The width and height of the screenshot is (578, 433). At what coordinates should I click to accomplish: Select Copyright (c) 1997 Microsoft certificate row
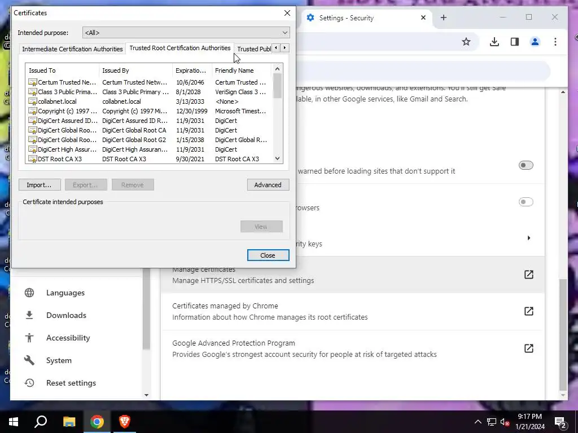pos(149,111)
